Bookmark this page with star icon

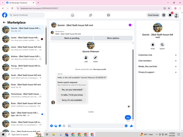[169, 8]
